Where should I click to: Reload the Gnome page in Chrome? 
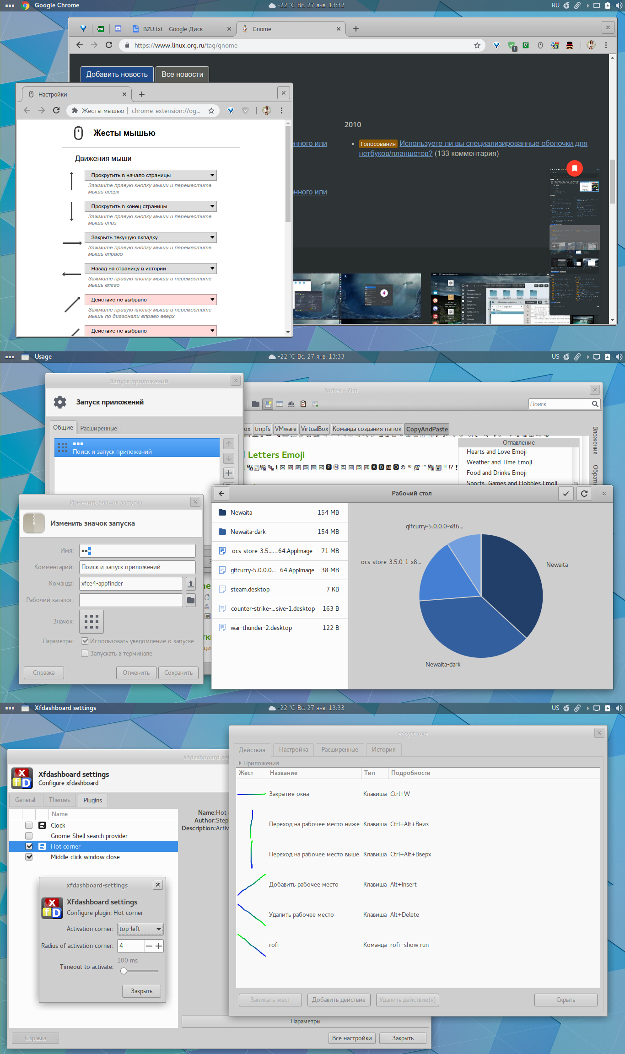pyautogui.click(x=109, y=45)
